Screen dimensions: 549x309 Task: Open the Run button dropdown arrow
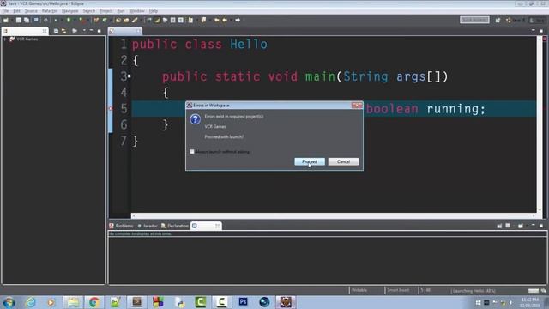[x=75, y=21]
